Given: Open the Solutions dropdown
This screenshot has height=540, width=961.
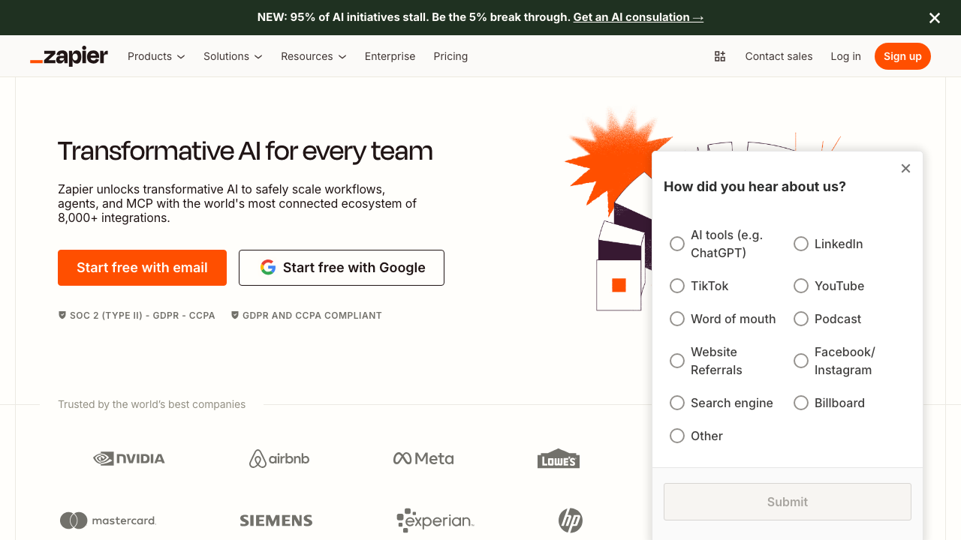Looking at the screenshot, I should 232,55.
